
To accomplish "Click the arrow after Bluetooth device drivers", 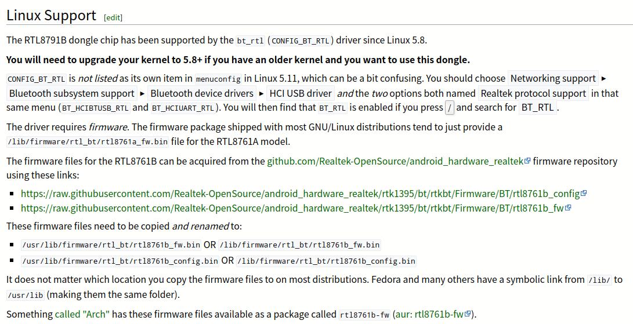I will point(261,93).
